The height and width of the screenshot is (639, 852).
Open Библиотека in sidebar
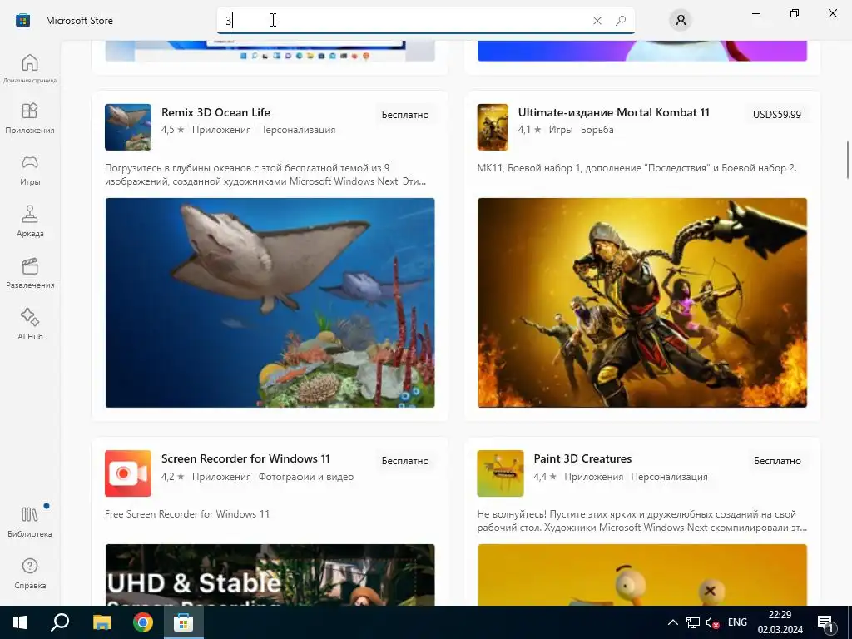pos(30,522)
